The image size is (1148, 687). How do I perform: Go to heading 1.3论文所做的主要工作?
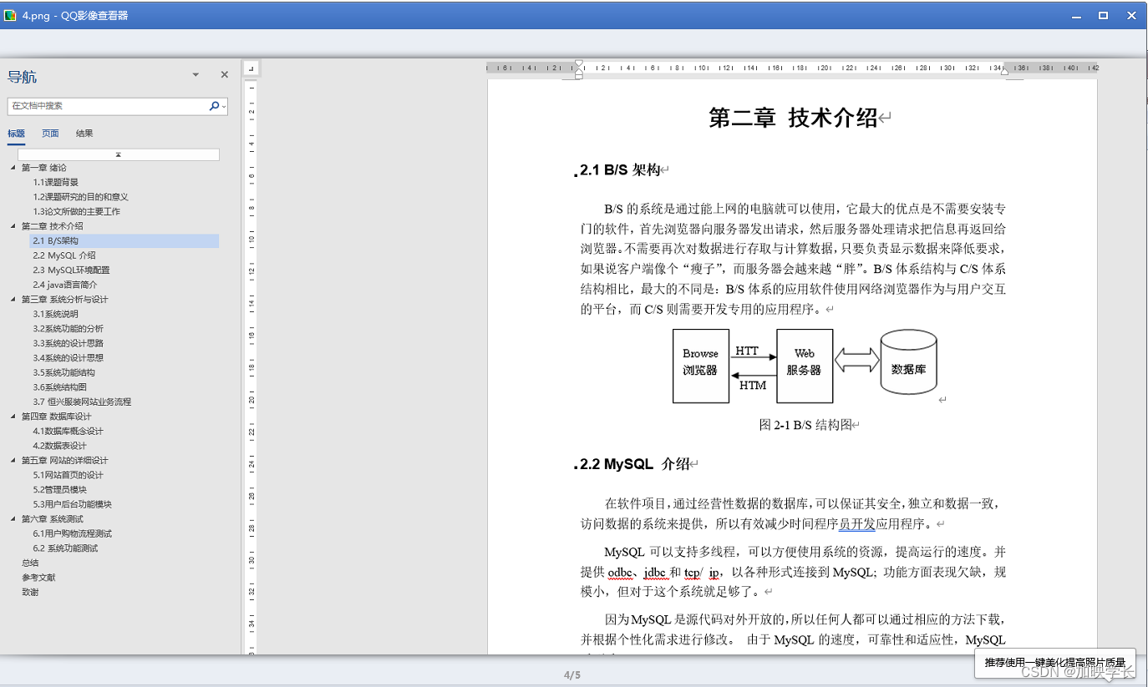tap(77, 212)
